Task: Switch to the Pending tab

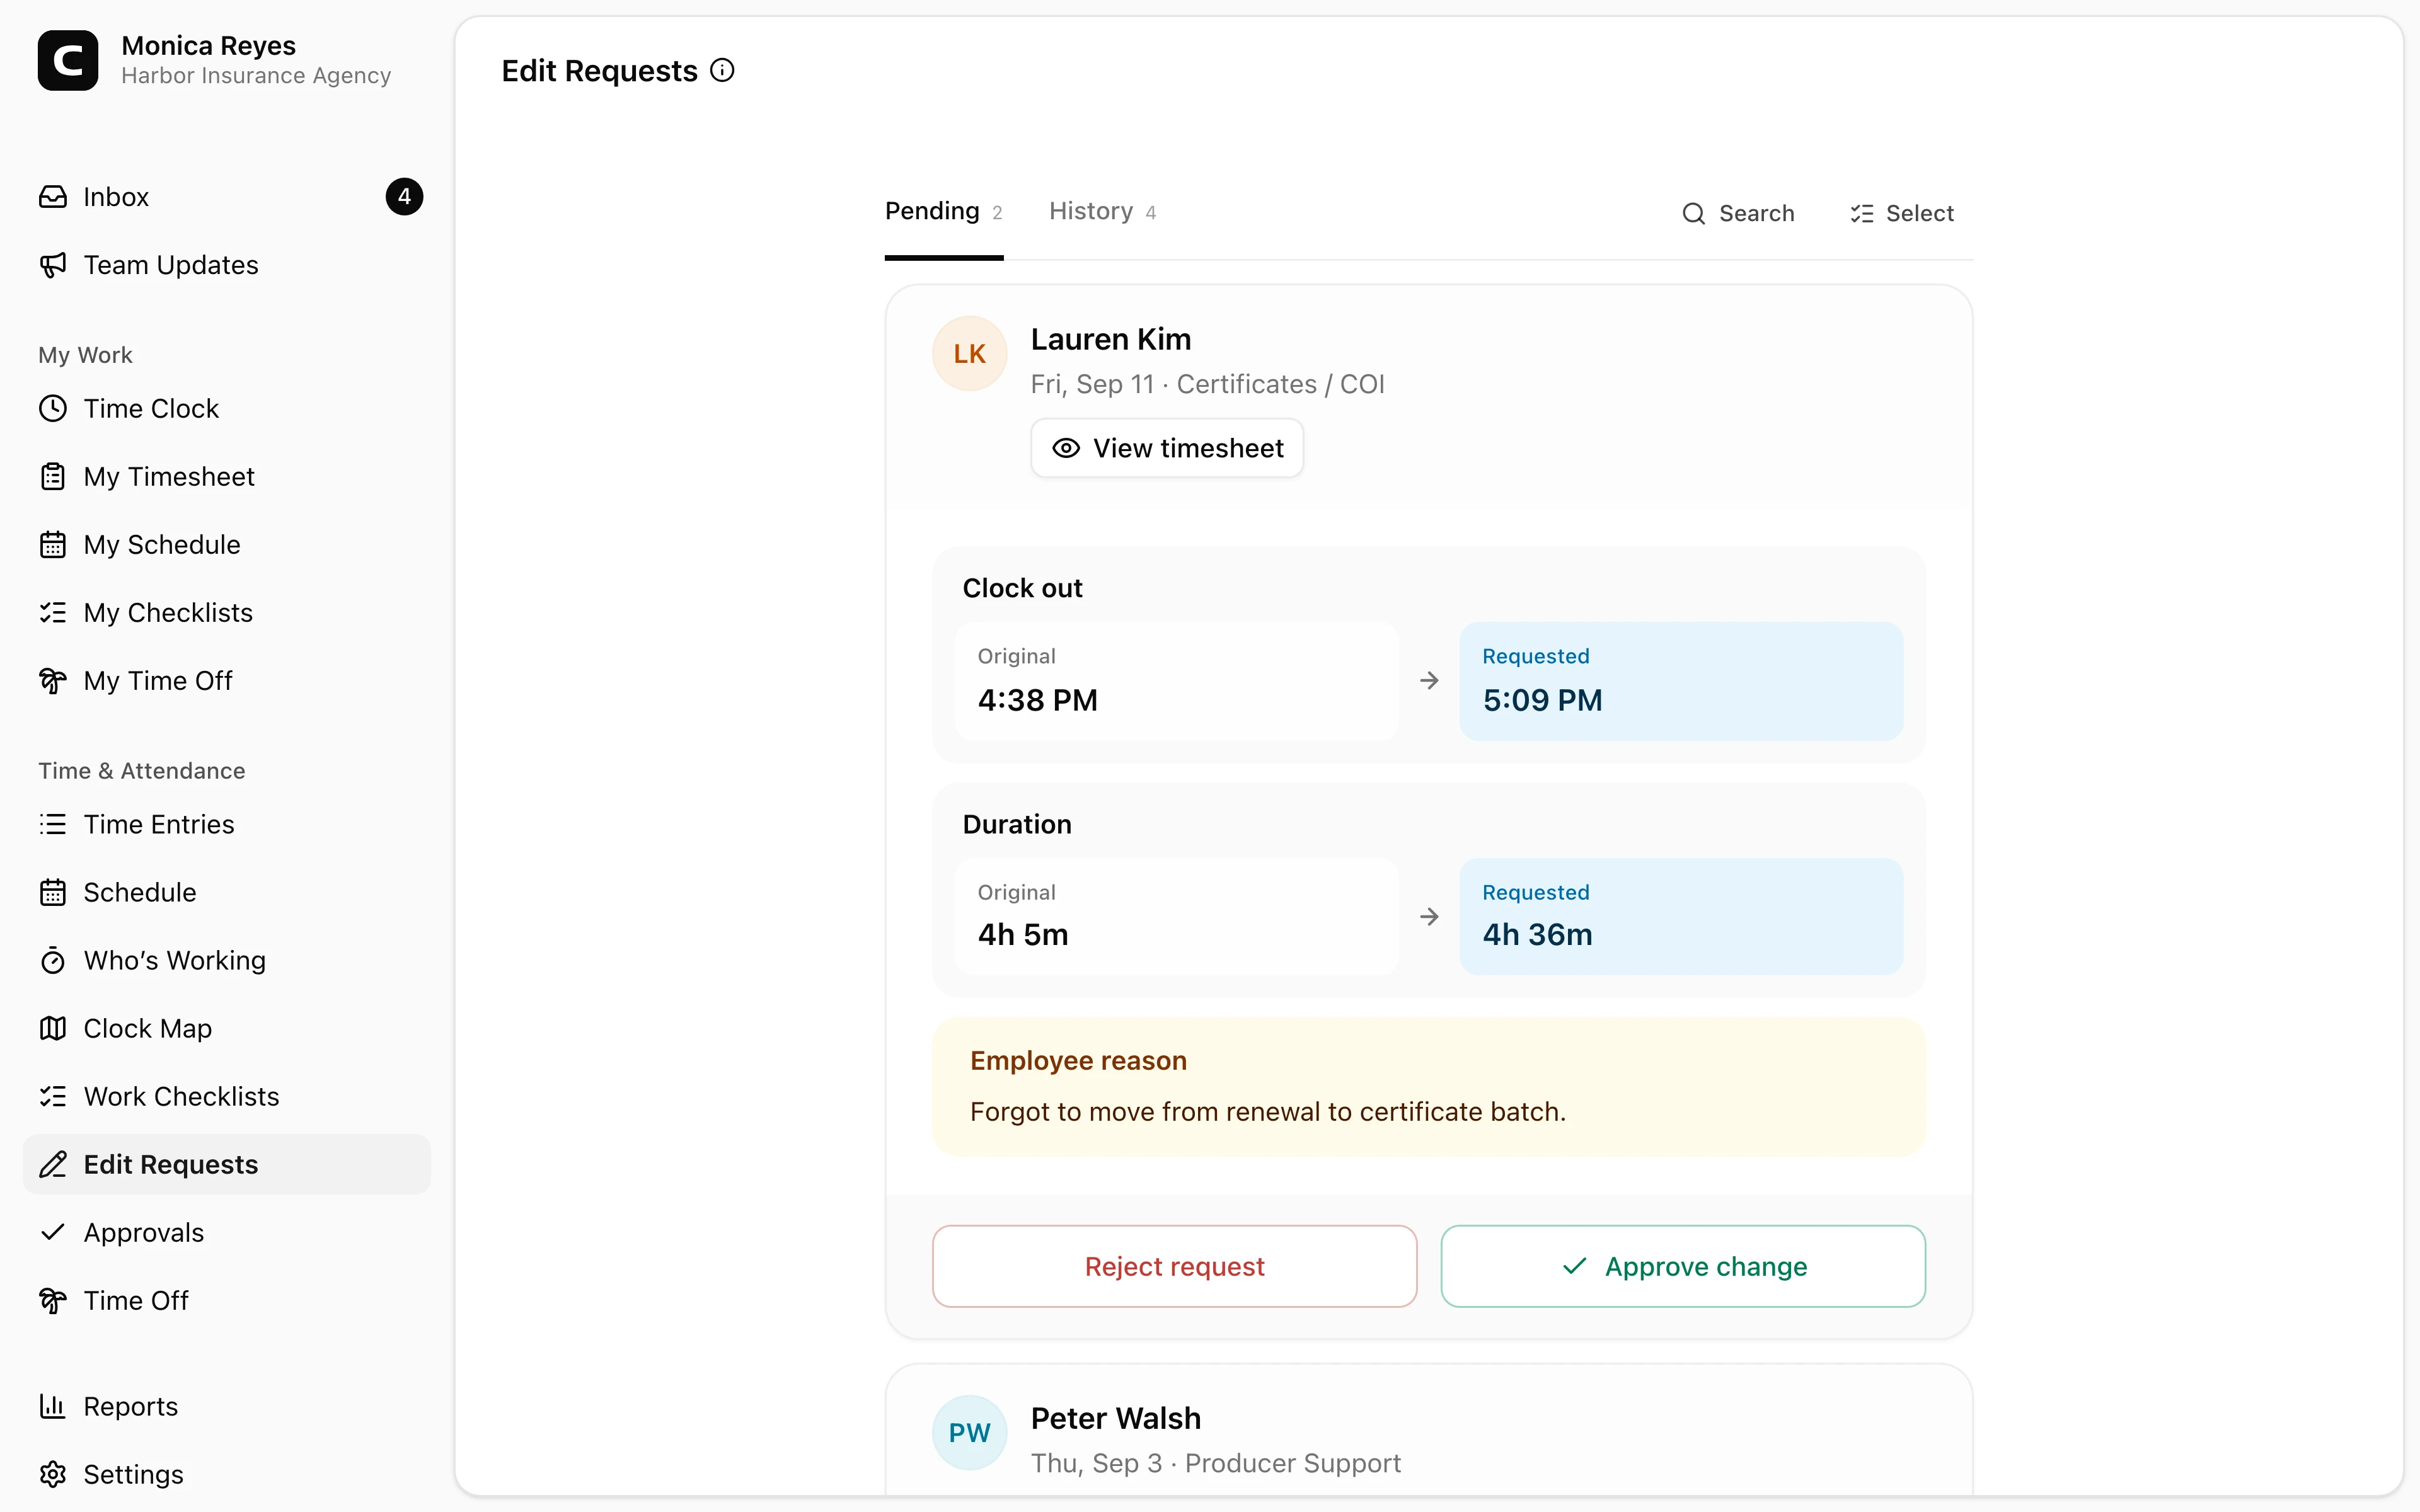Action: tap(943, 212)
